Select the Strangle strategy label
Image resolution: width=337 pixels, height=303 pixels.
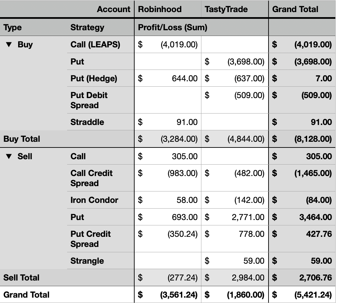pyautogui.click(x=87, y=261)
